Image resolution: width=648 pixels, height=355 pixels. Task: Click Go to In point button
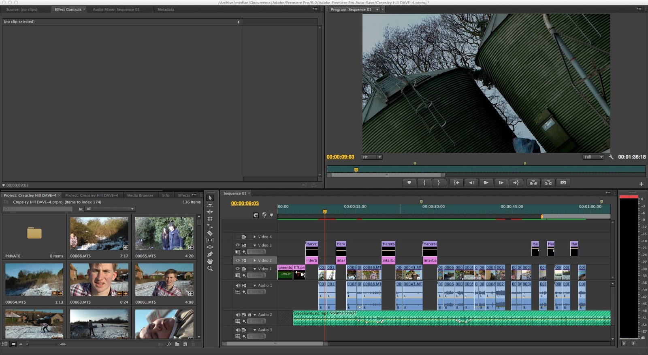(x=456, y=183)
